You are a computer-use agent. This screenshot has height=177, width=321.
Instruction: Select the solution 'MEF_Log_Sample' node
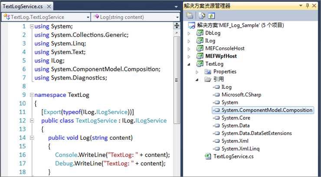point(240,25)
